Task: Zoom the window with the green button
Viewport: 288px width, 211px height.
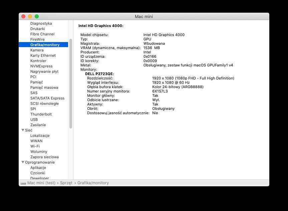Action: 37,16
